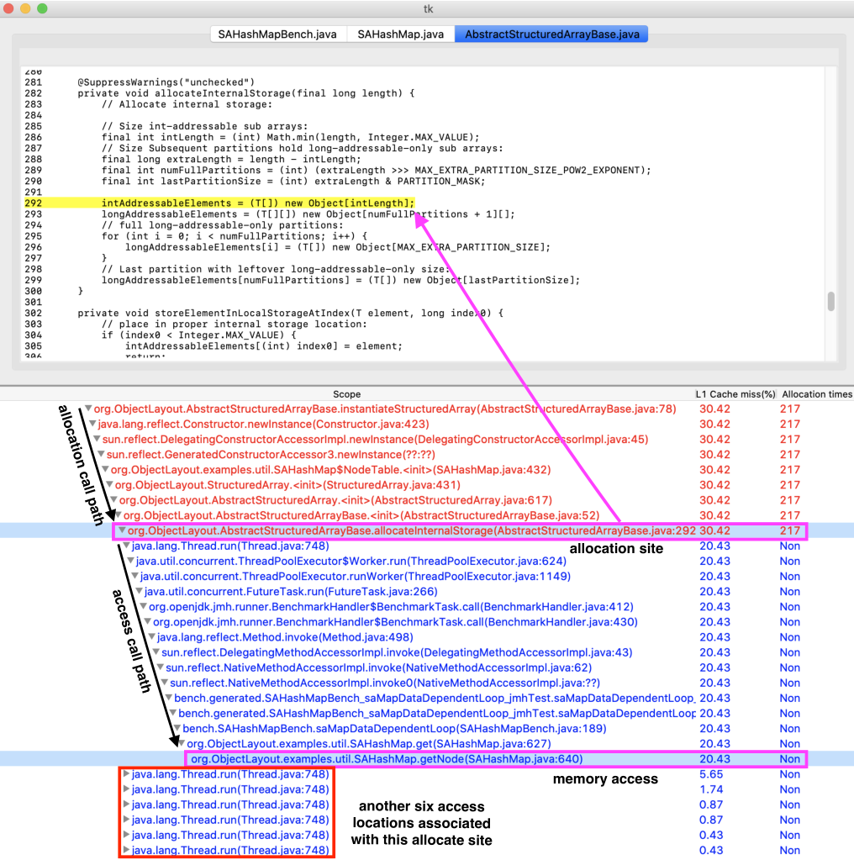854x860 pixels.
Task: Collapse the SAHashMap.get (SAHashMap.java:627) node
Action: coord(182,744)
